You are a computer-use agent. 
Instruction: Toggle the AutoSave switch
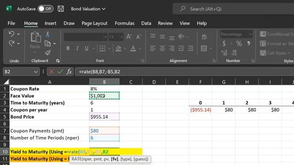point(45,9)
